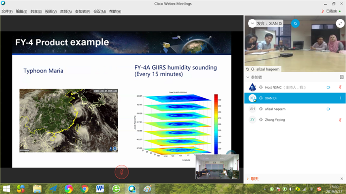Viewport: 346px width, 194px height.
Task: Expand video panel to full view
Action: 340,23
